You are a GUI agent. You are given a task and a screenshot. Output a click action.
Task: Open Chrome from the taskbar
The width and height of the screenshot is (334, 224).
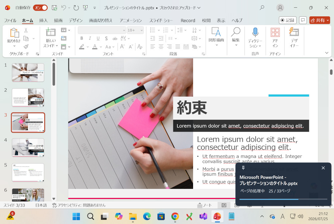[x=175, y=217]
